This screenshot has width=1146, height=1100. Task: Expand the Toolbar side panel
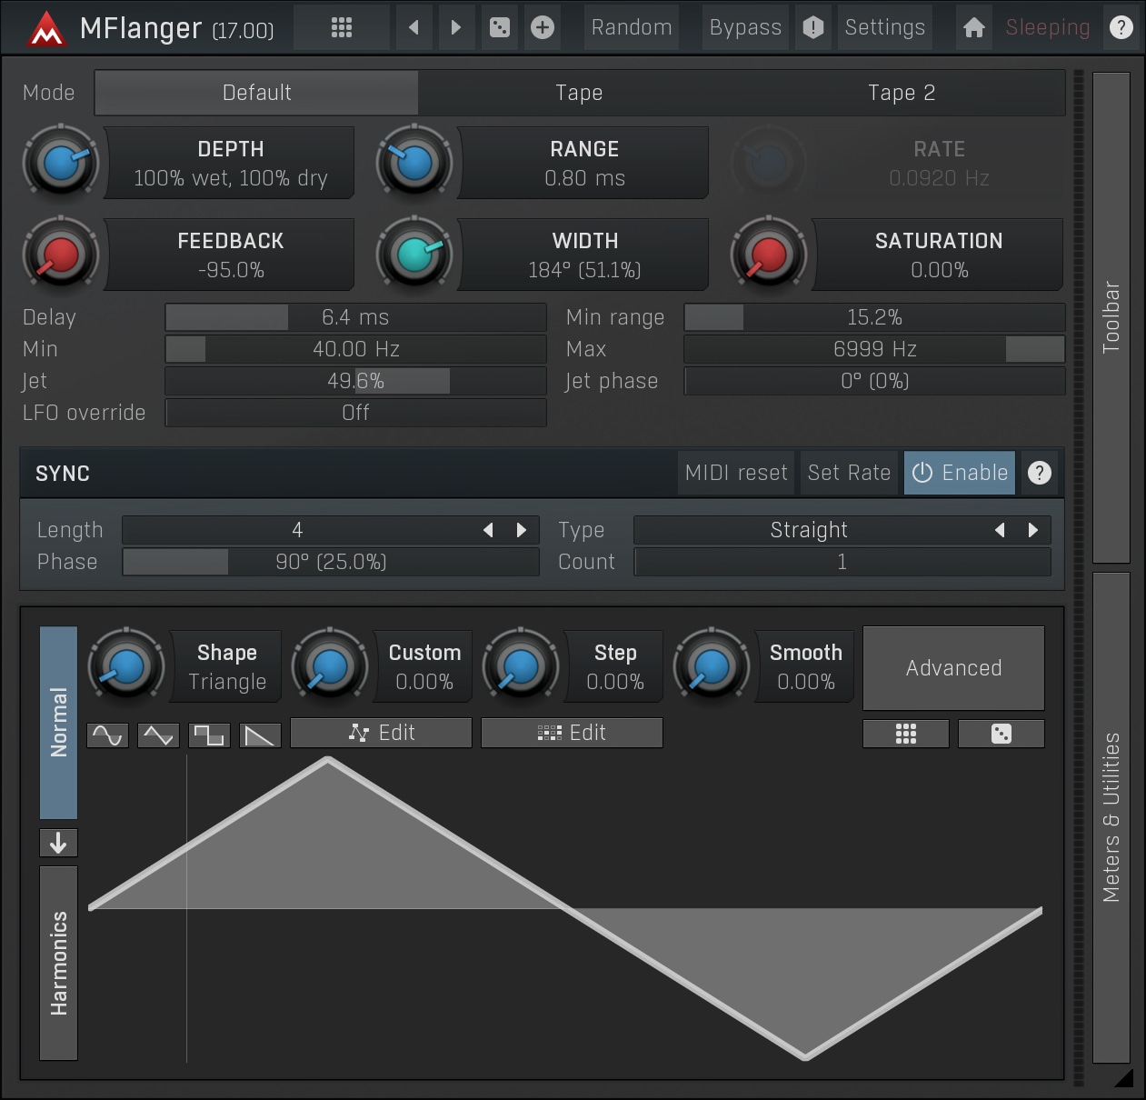pos(1111,317)
